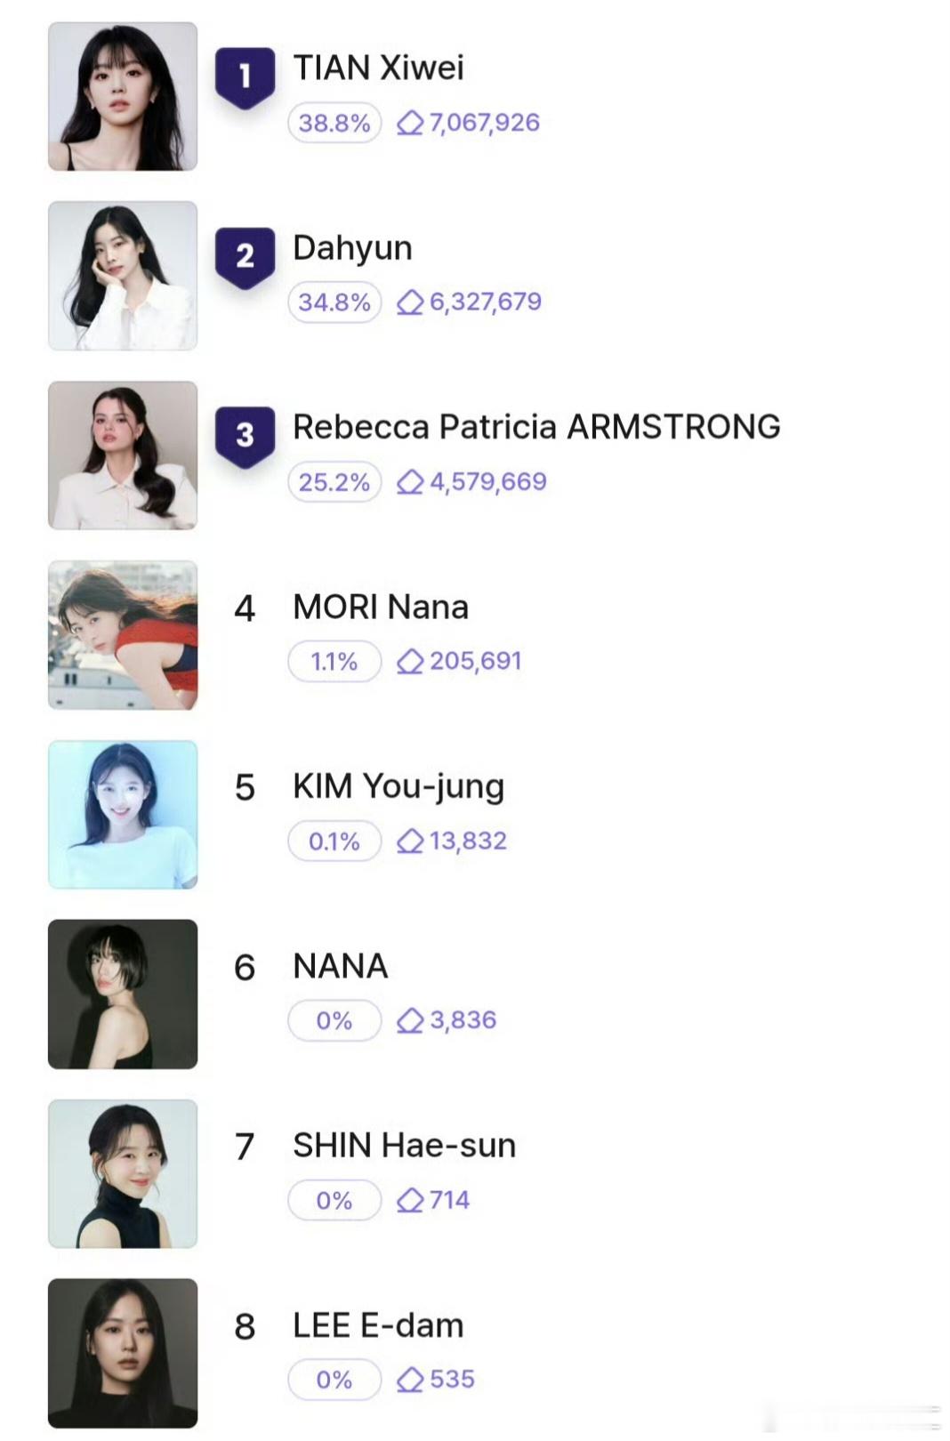The height and width of the screenshot is (1441, 950).
Task: Click vote diamond icon beside 3,836
Action: (x=410, y=1021)
